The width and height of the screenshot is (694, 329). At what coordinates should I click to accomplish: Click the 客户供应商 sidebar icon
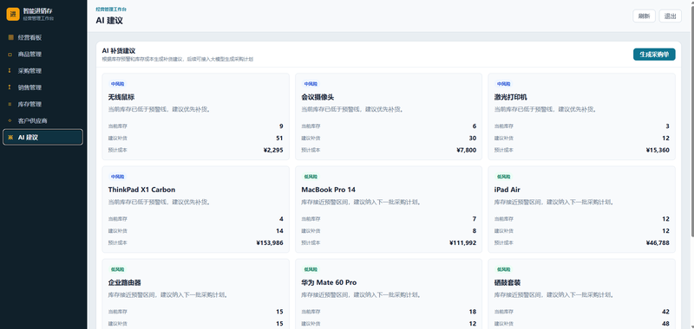coord(10,120)
